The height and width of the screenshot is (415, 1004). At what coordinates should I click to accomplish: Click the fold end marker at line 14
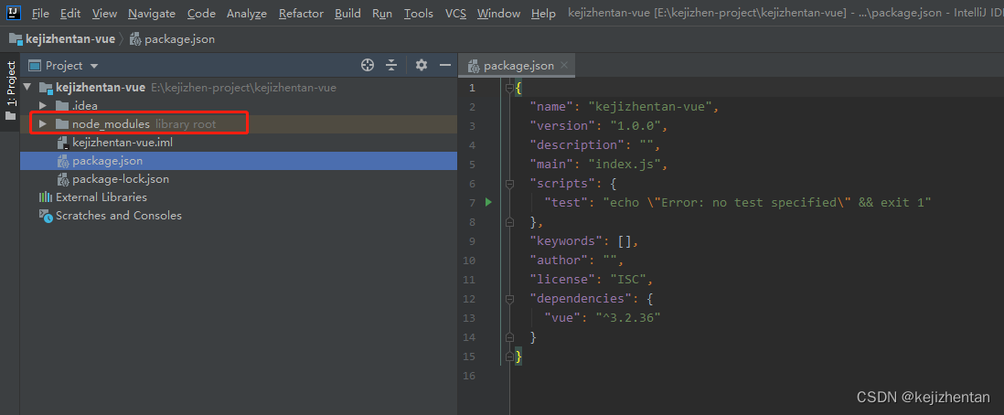point(509,337)
